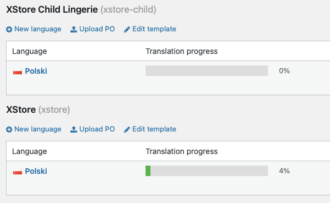Open Edit template for XStore Child Lingerie
Image resolution: width=330 pixels, height=203 pixels.
pos(154,29)
